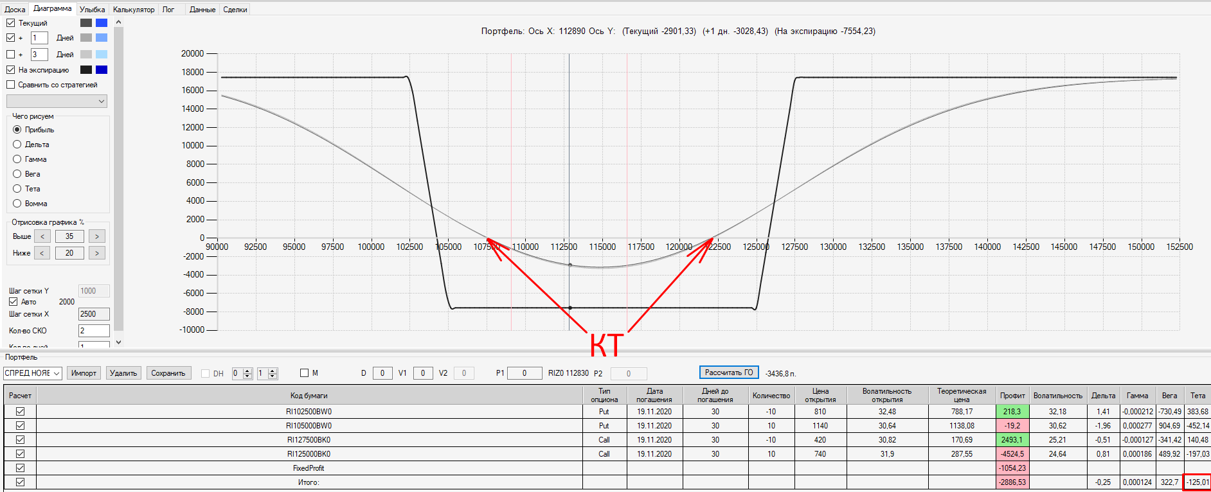Select the Дельта radio button
The image size is (1211, 492).
point(17,145)
